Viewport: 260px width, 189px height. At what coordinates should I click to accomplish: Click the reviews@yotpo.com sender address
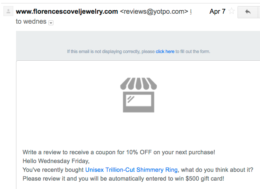pos(154,11)
